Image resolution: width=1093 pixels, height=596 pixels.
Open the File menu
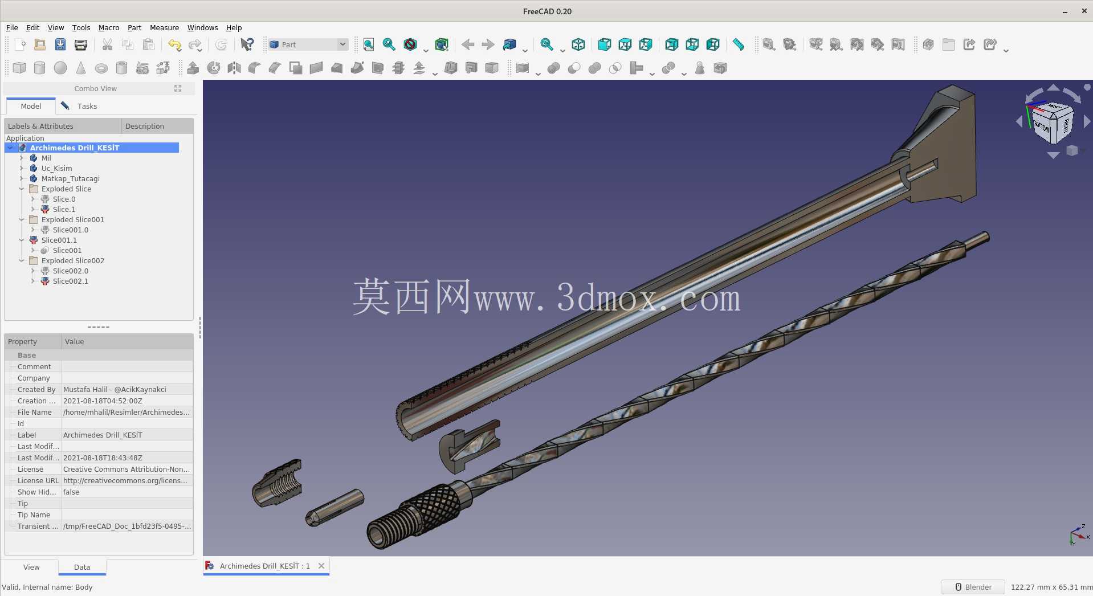tap(12, 27)
